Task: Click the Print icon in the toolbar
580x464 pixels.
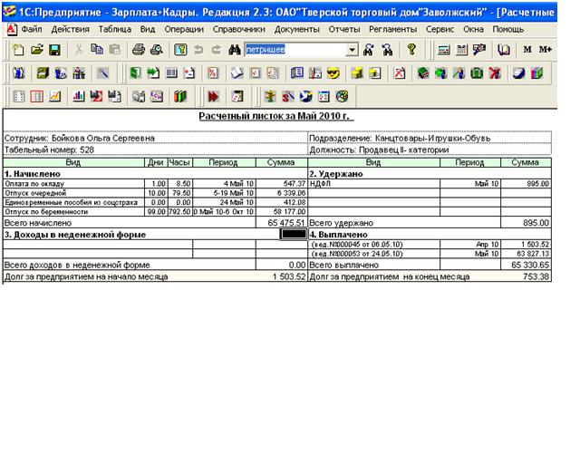Action: point(139,49)
